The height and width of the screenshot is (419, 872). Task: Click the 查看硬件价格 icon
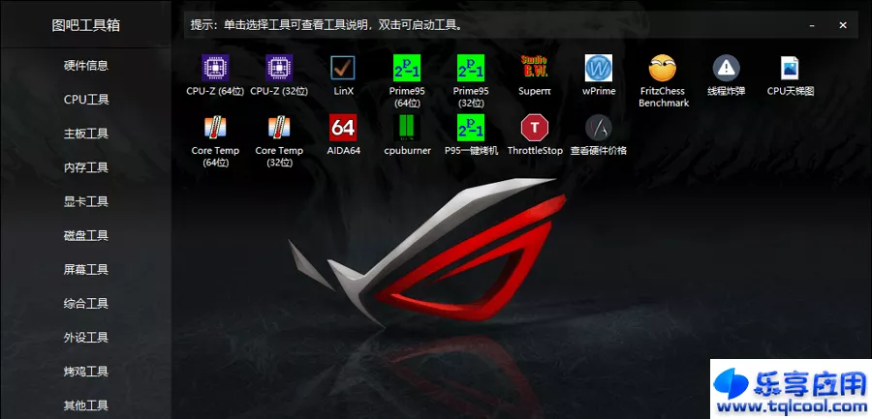599,128
